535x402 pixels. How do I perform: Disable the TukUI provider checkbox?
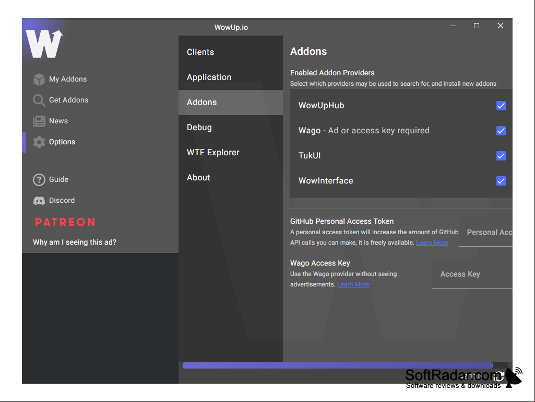pyautogui.click(x=501, y=156)
